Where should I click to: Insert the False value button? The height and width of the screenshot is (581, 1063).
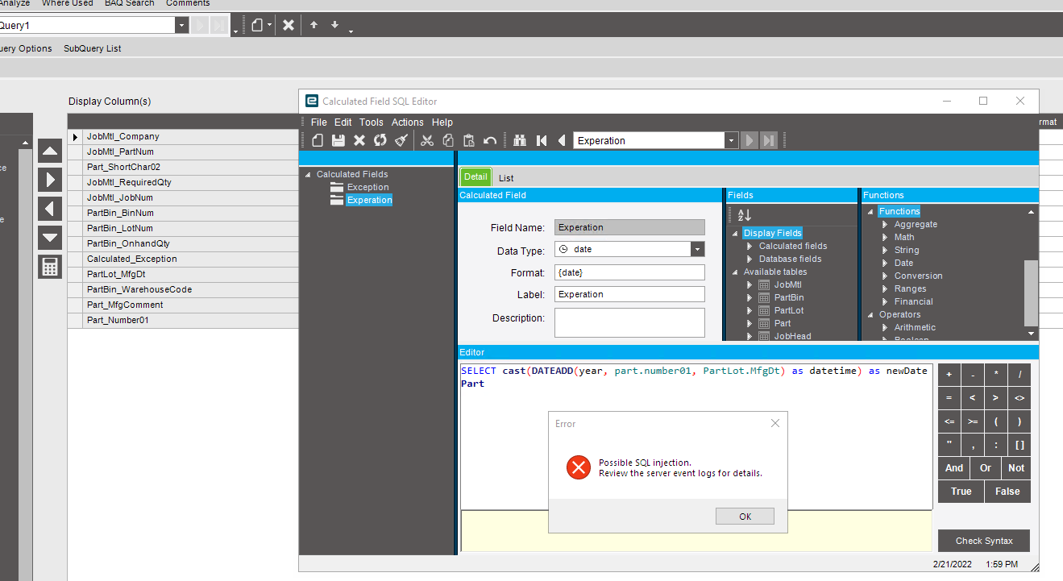[x=1007, y=492]
